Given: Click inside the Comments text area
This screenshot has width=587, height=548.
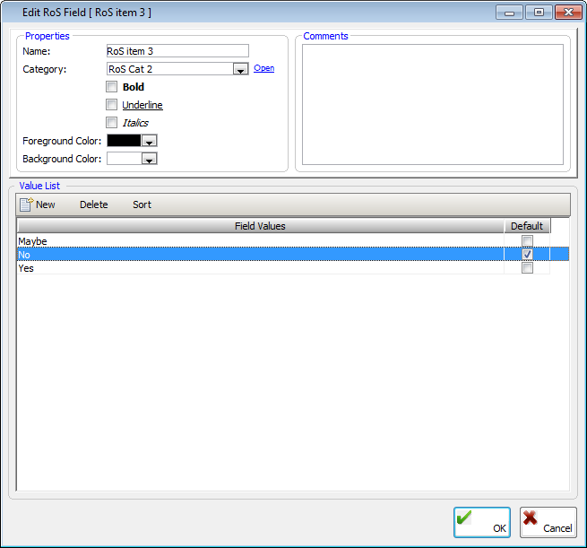Looking at the screenshot, I should point(432,104).
